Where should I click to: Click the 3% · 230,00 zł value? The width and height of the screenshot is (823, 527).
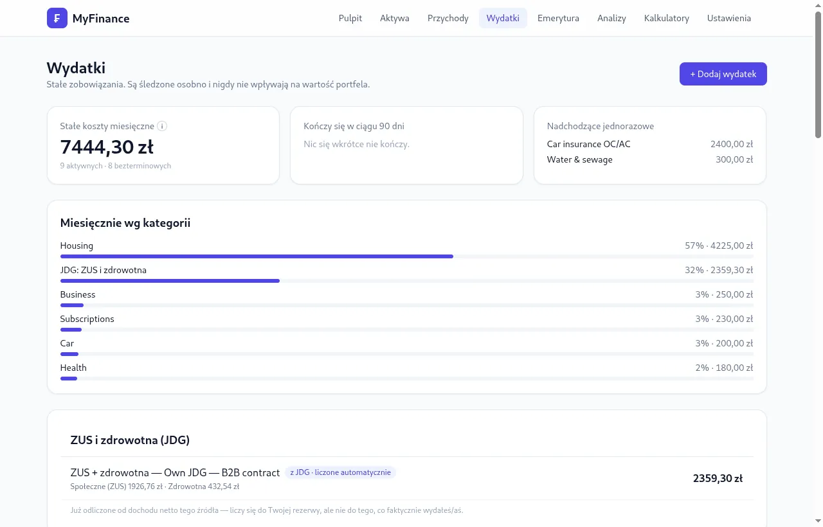724,319
